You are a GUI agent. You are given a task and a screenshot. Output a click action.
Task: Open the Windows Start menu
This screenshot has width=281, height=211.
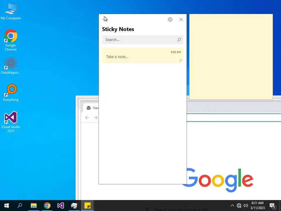[7, 206]
